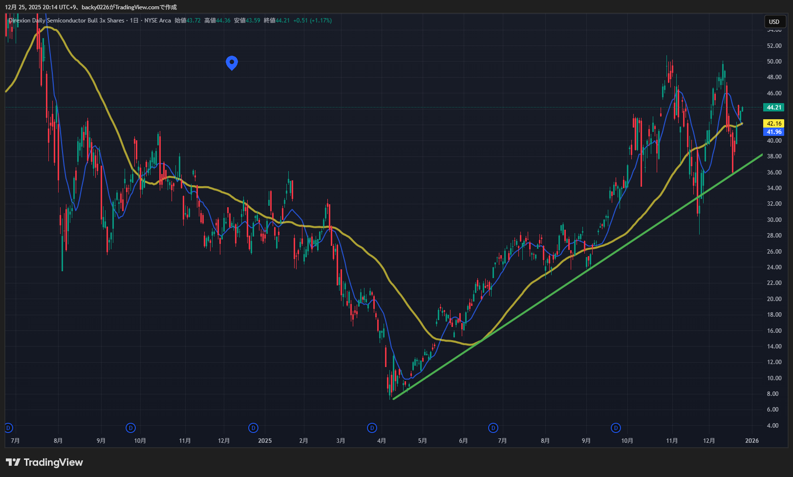The width and height of the screenshot is (793, 477).
Task: Click the green 44.21 current price label
Action: (773, 108)
